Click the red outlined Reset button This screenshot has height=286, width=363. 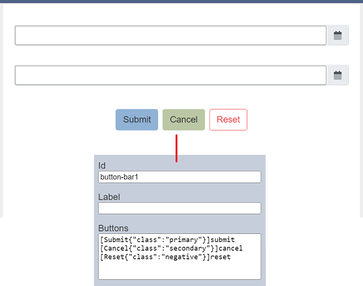coord(228,120)
